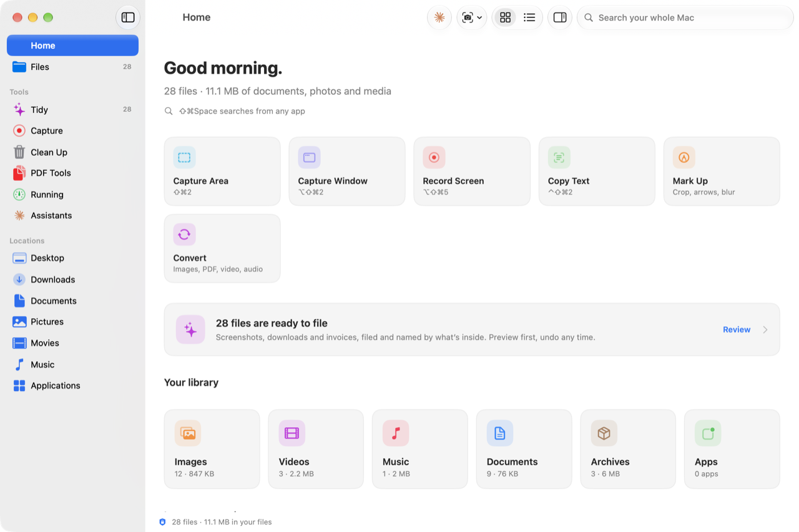Click the window title 'Home'
This screenshot has width=799, height=532.
coord(197,17)
